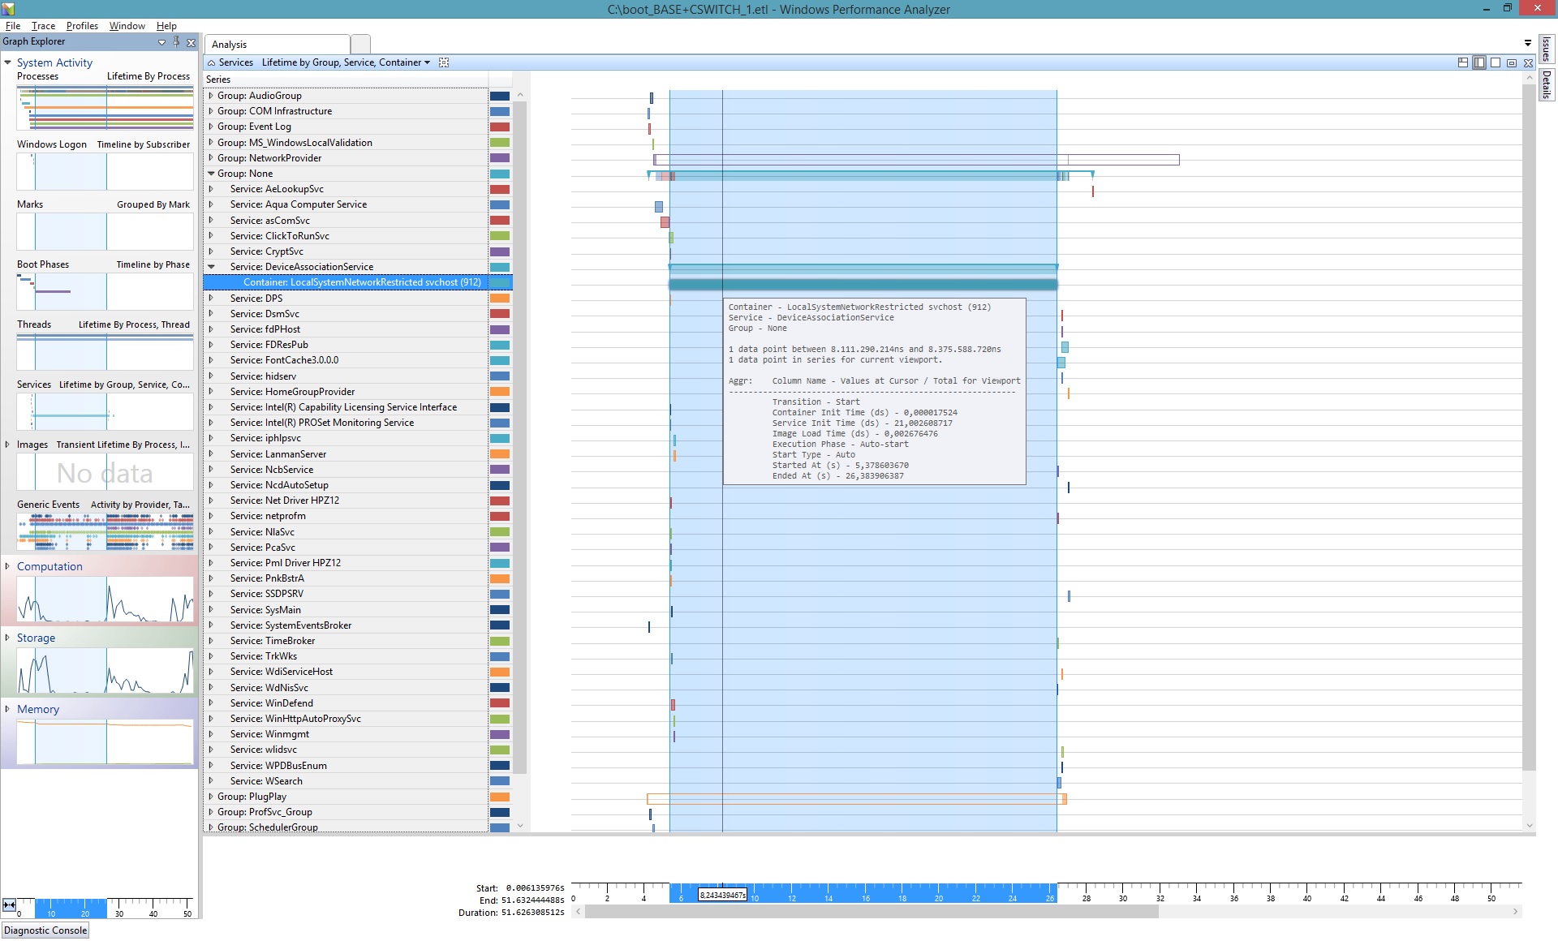
Task: Click the zoom-to-selection icon beside preset name
Action: [x=444, y=62]
